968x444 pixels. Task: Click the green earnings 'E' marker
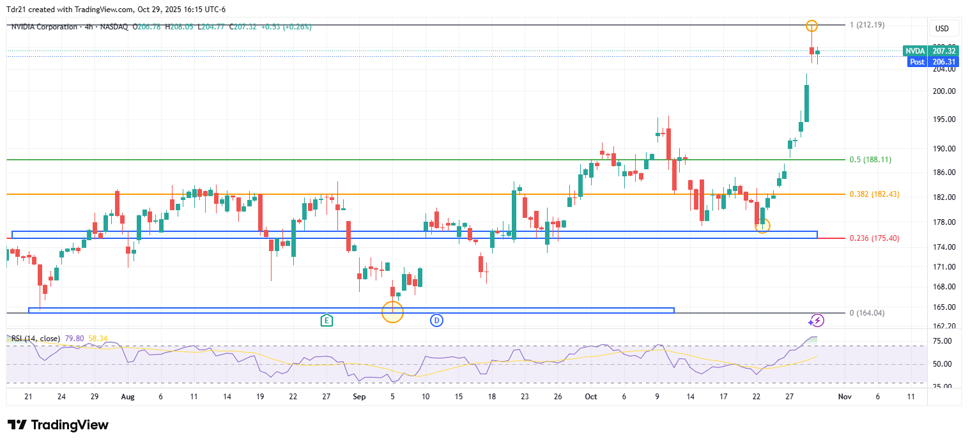[327, 320]
